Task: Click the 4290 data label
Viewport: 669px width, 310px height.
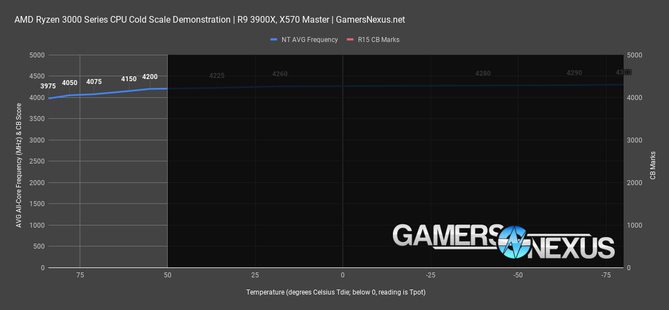Action: tap(574, 73)
